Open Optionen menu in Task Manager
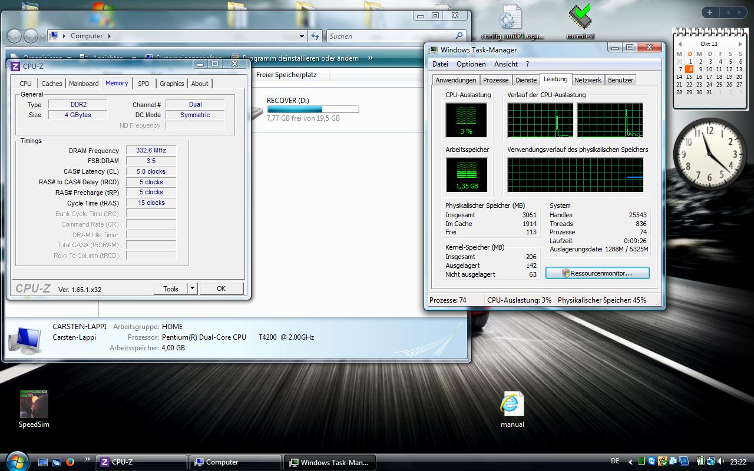 point(471,64)
